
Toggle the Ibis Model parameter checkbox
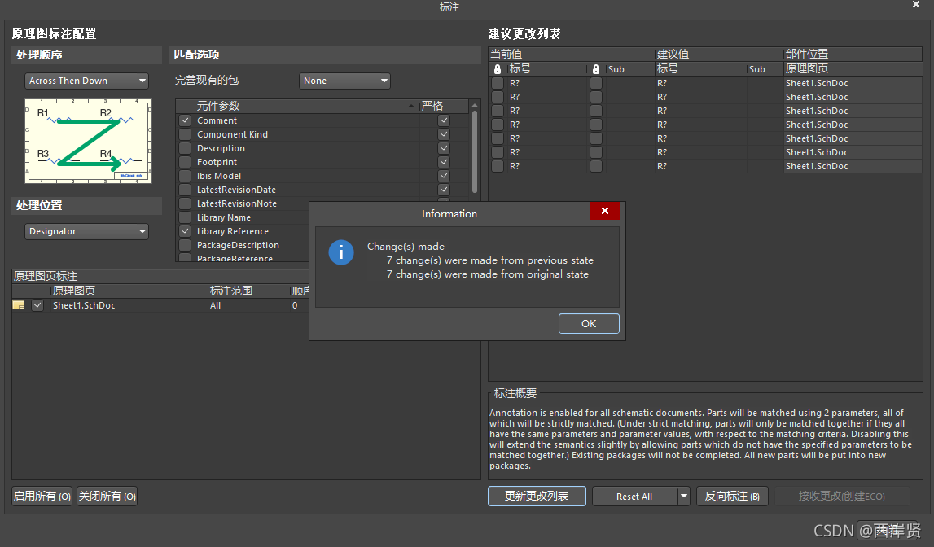[x=185, y=176]
